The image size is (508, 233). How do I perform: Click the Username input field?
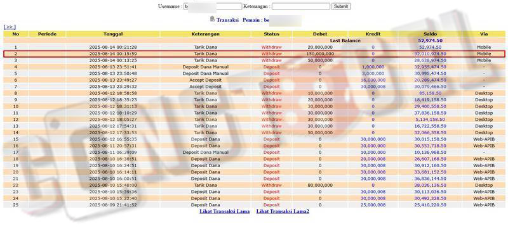(x=213, y=6)
